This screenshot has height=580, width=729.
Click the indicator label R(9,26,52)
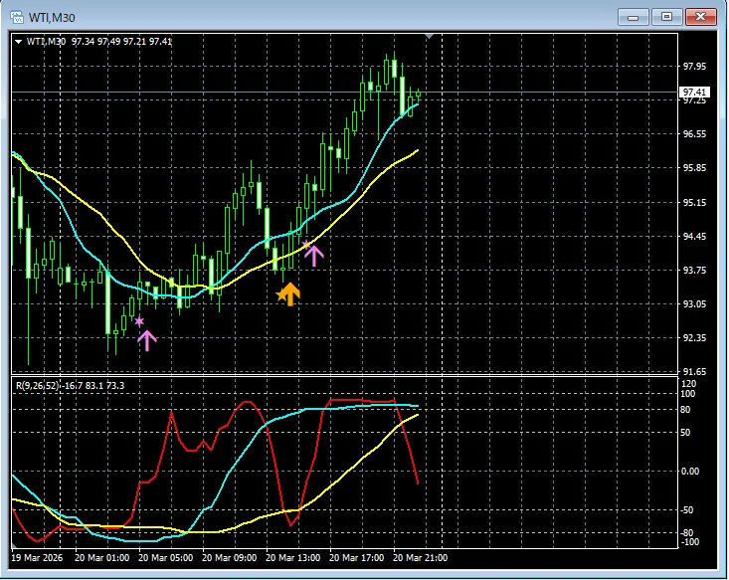point(38,386)
